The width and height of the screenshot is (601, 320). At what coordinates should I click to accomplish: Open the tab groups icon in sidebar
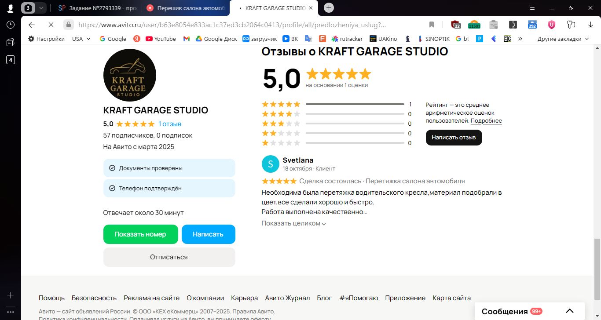[10, 42]
